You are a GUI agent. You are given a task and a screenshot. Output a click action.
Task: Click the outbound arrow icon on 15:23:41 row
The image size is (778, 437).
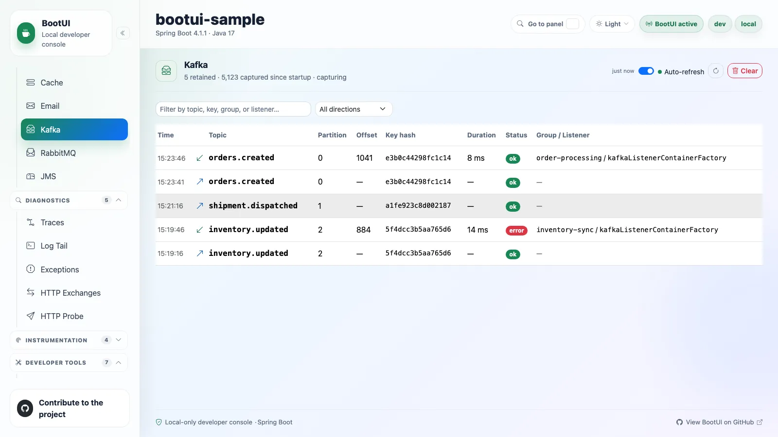click(x=199, y=182)
